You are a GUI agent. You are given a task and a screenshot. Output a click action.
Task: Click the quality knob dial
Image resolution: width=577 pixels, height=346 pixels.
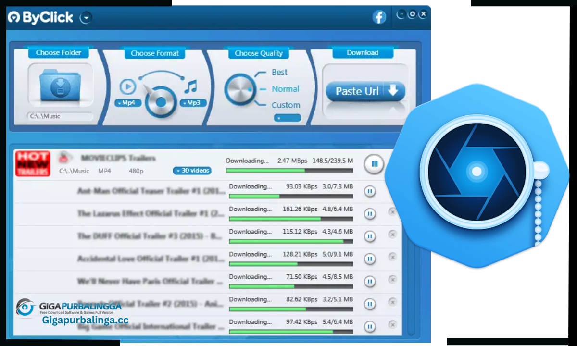point(240,89)
